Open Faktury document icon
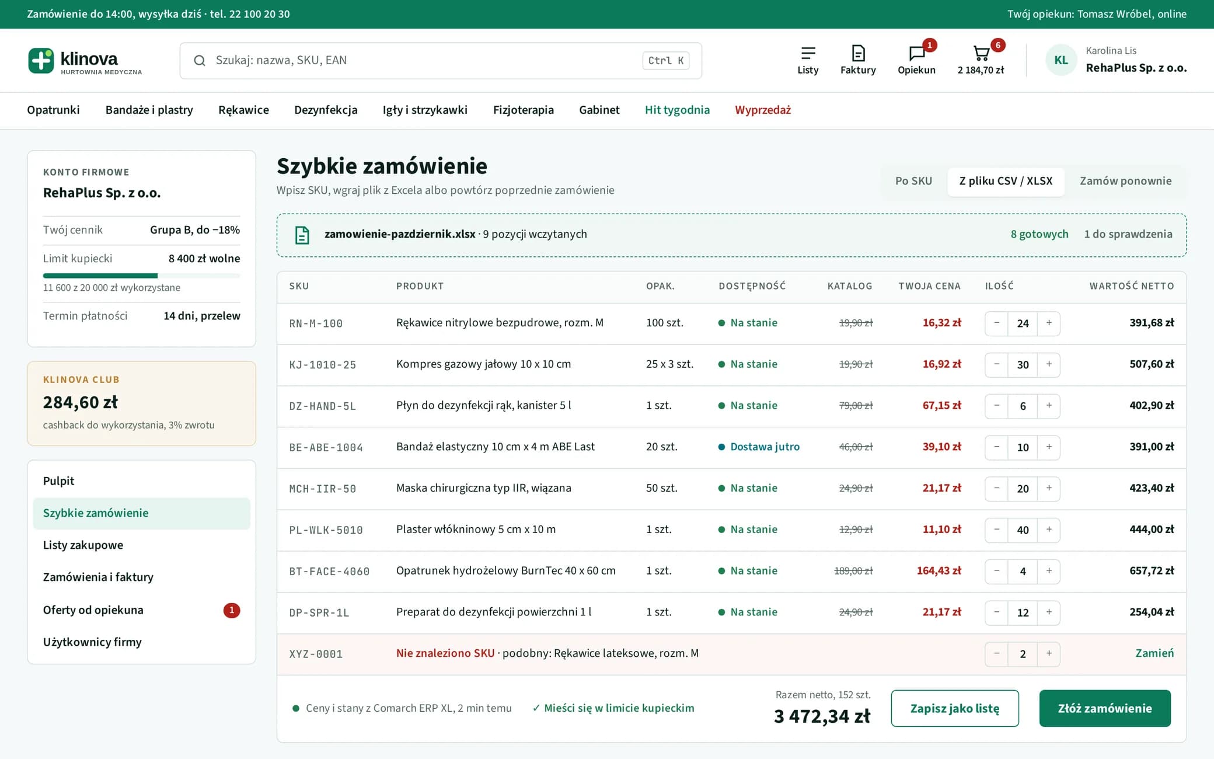The width and height of the screenshot is (1214, 759). (x=858, y=60)
